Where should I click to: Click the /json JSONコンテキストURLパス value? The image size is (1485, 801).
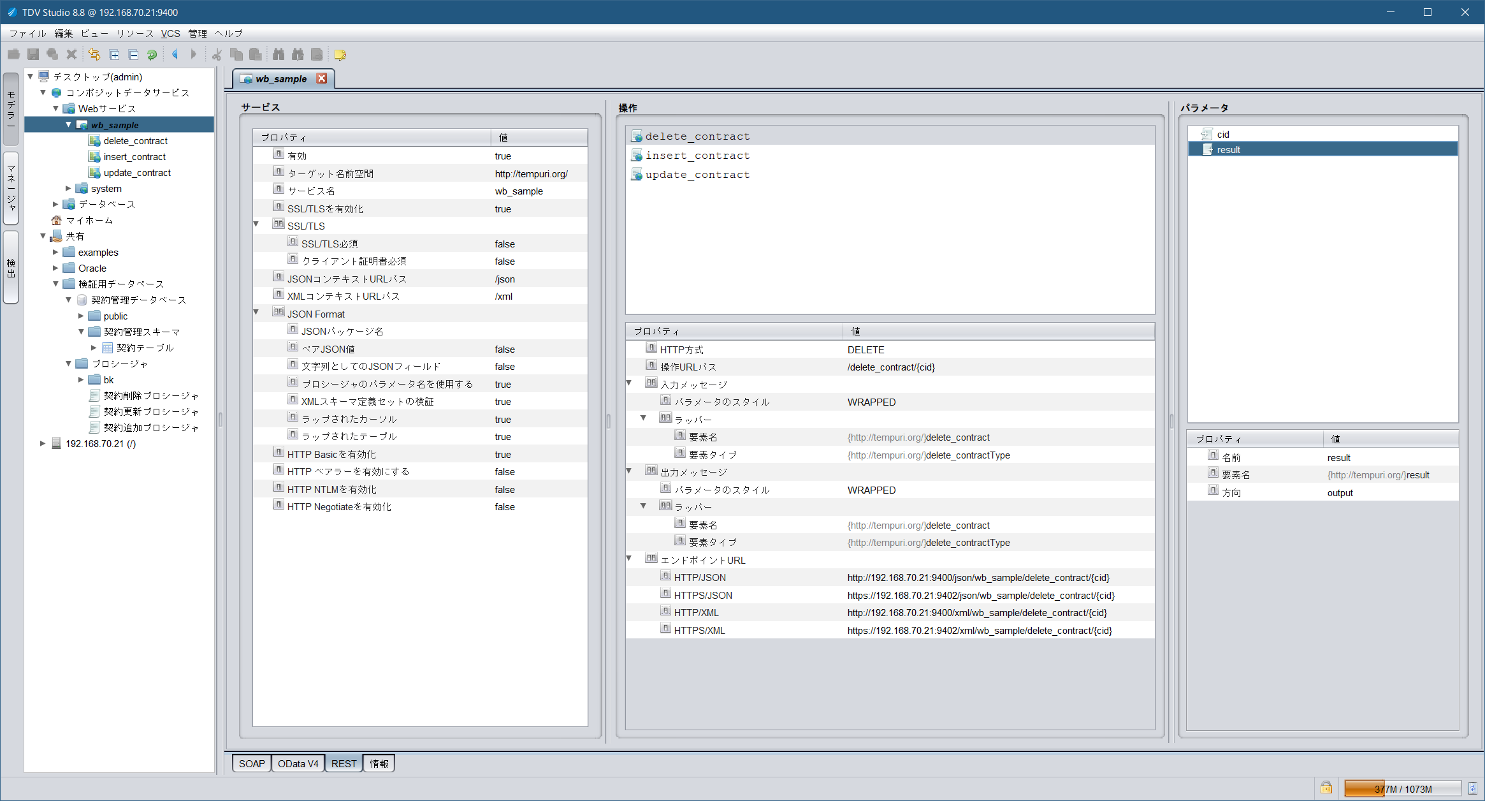click(x=505, y=279)
